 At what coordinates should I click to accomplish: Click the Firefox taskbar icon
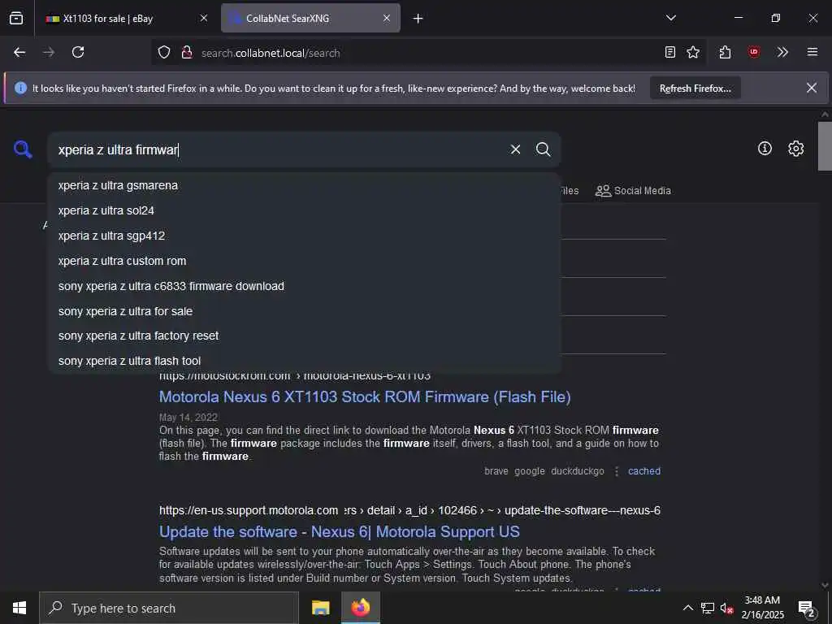click(x=361, y=608)
